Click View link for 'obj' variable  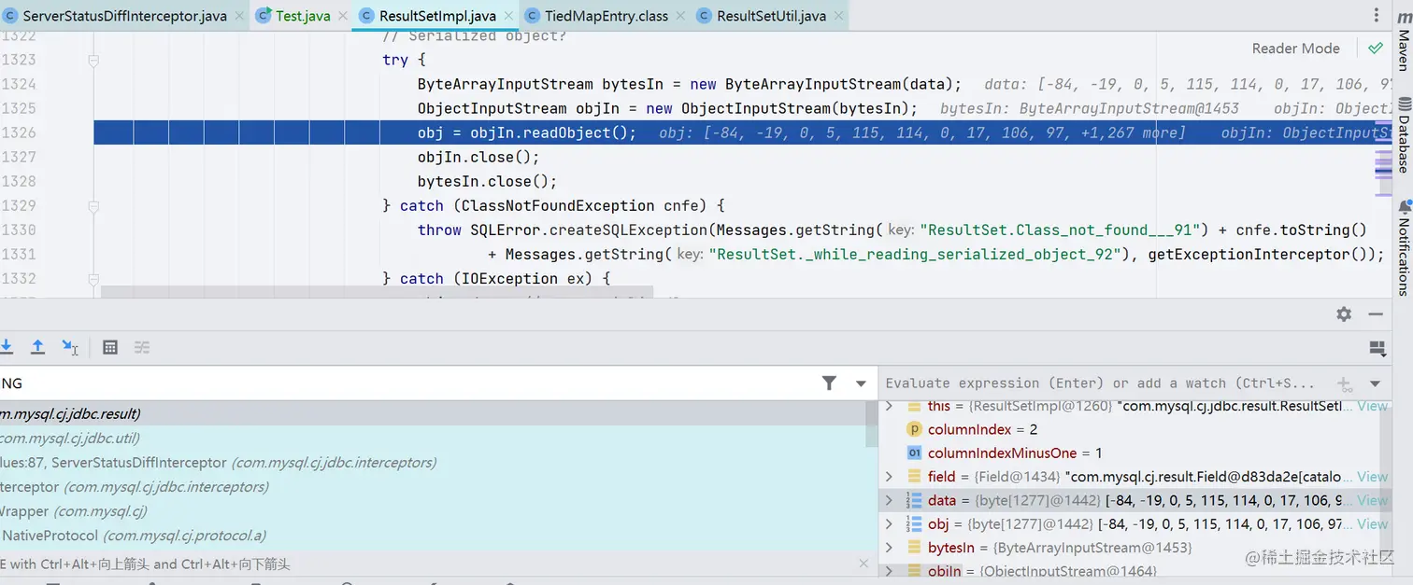point(1372,524)
